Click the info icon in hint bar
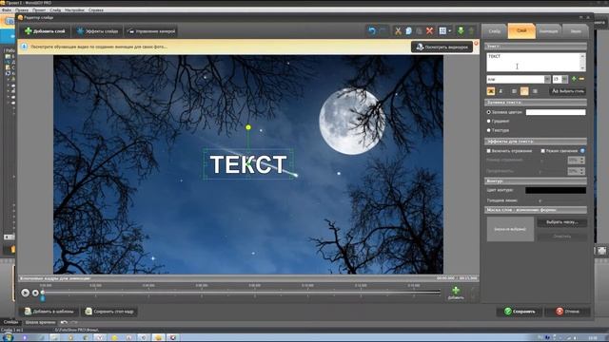Image resolution: width=609 pixels, height=342 pixels. coord(24,47)
